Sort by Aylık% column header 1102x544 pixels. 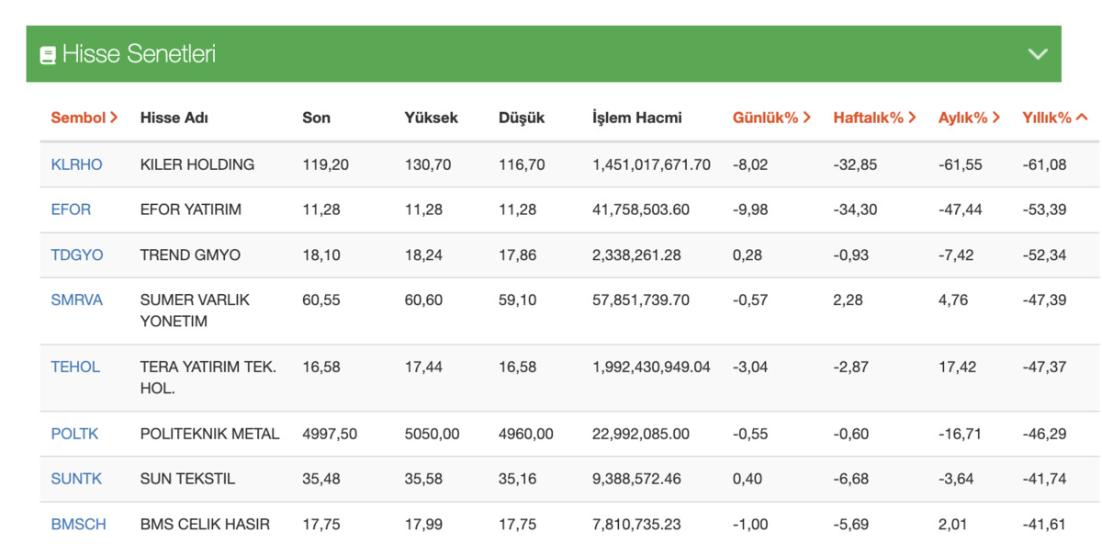click(970, 118)
